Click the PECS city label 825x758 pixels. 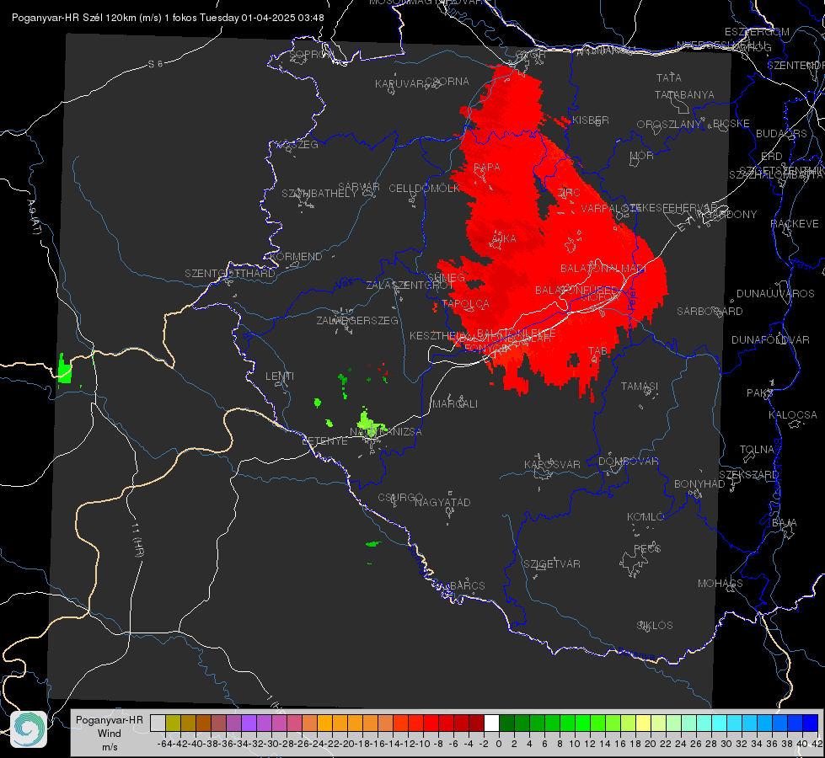point(646,548)
